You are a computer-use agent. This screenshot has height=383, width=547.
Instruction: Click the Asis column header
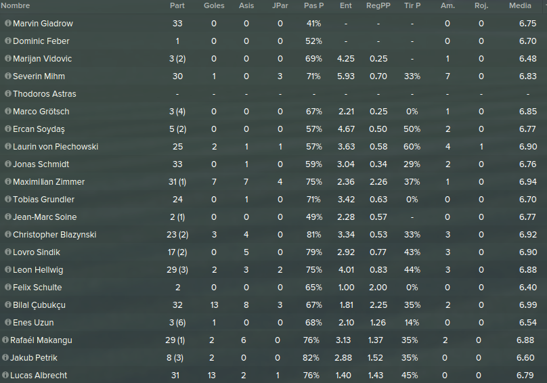click(x=246, y=5)
